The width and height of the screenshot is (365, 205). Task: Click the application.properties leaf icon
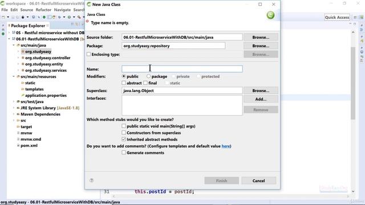pyautogui.click(x=23, y=95)
